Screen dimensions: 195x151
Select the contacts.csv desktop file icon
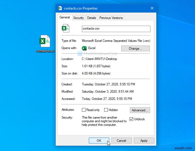click(x=45, y=42)
